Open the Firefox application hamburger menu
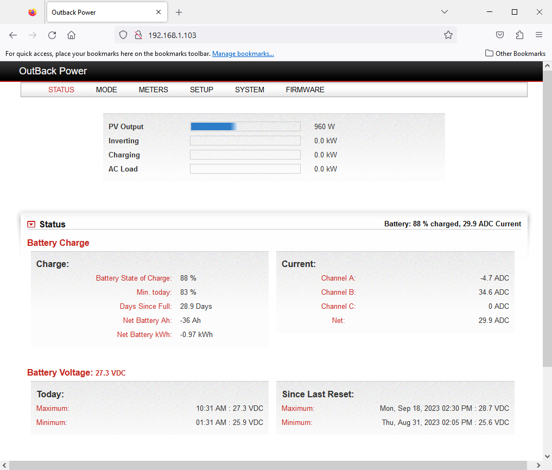 539,35
